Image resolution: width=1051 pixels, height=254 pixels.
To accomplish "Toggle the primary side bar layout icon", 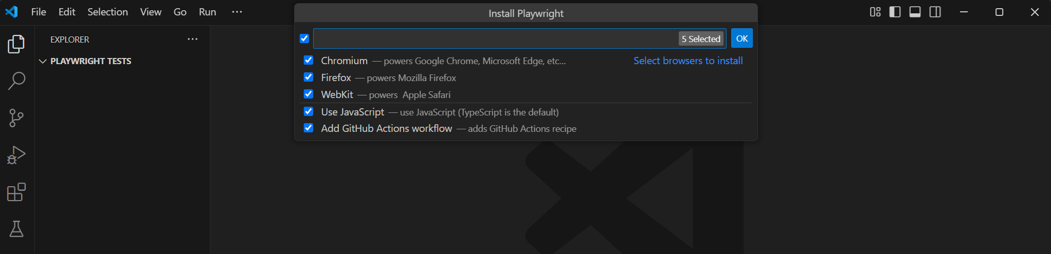I will pyautogui.click(x=895, y=12).
